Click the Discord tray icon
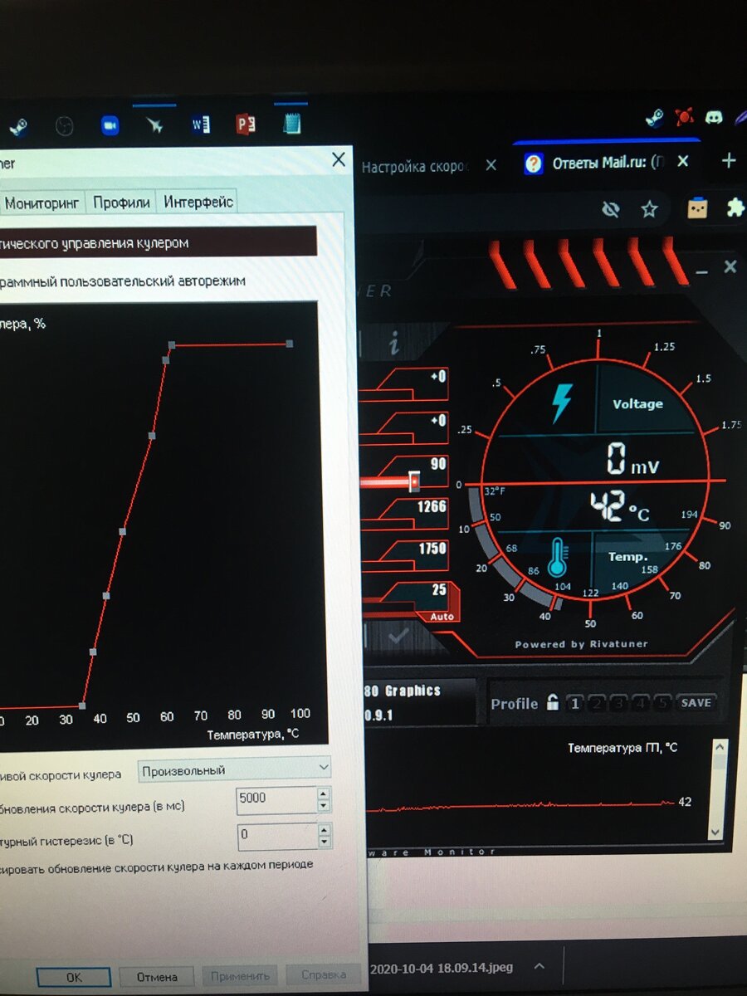 click(713, 117)
